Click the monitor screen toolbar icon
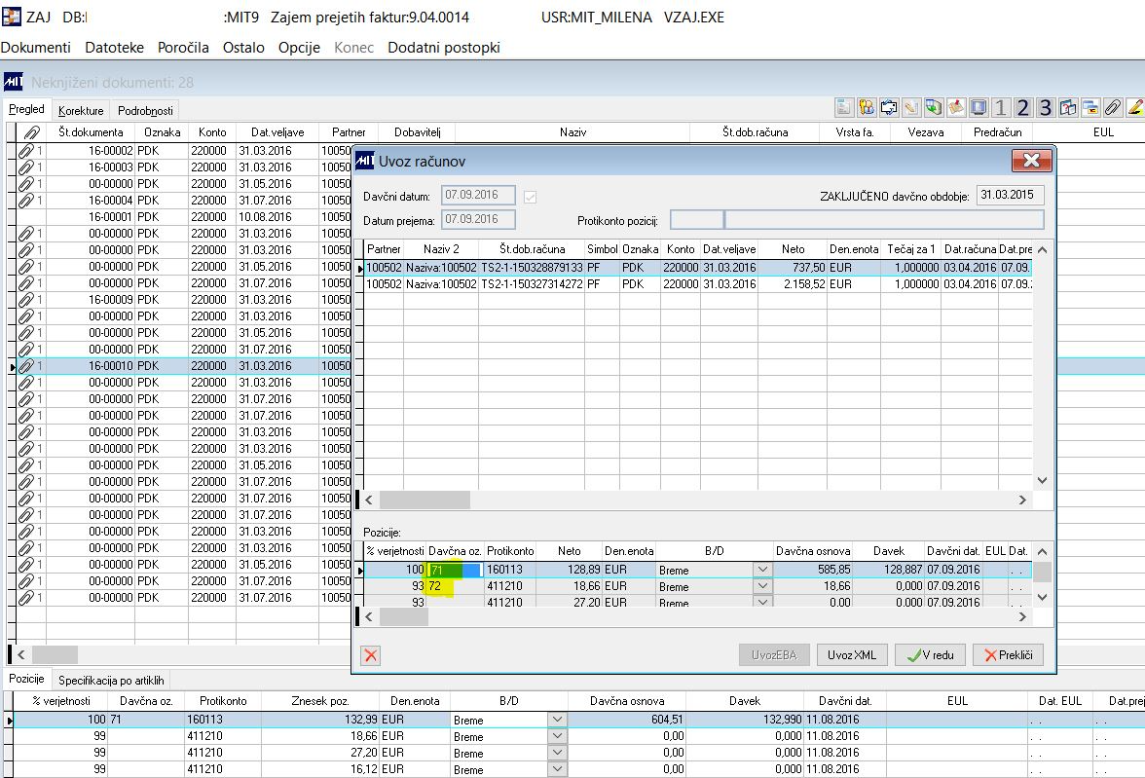The height and width of the screenshot is (778, 1145). pyautogui.click(x=979, y=107)
